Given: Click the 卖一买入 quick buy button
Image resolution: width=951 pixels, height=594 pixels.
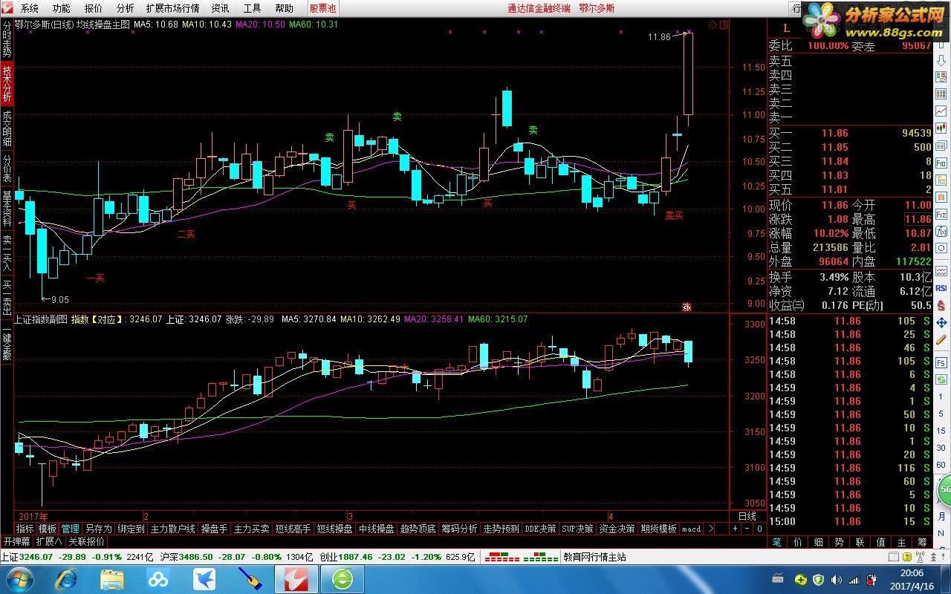Looking at the screenshot, I should pos(7,254).
